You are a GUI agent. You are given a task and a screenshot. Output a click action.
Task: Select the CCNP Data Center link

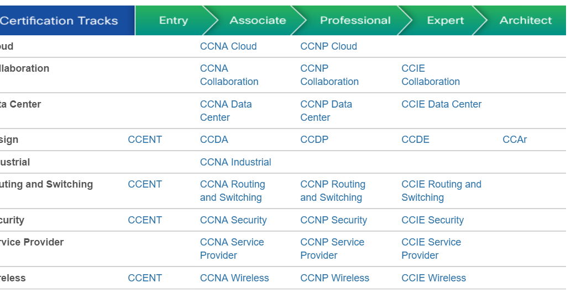(x=326, y=111)
